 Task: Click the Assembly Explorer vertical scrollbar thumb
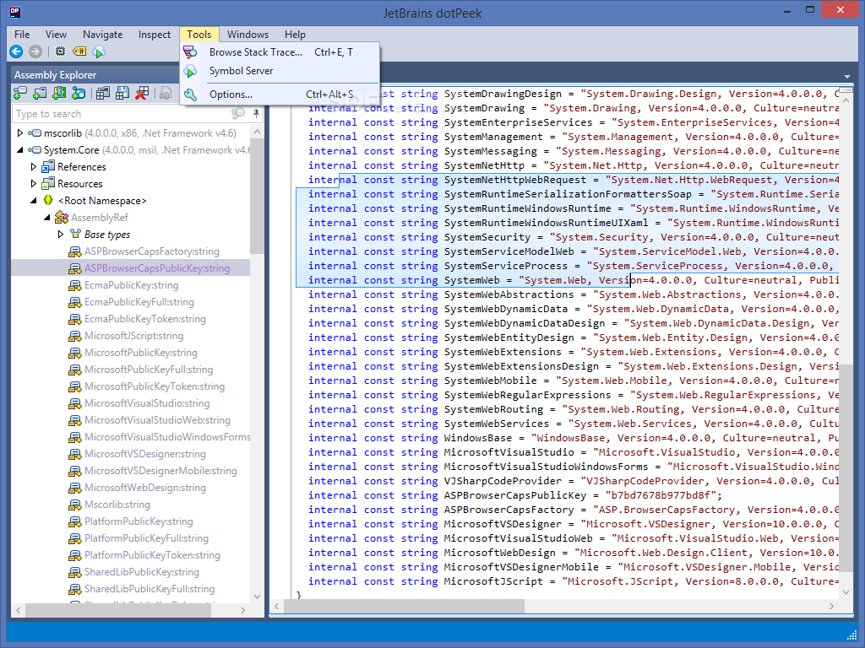257,196
